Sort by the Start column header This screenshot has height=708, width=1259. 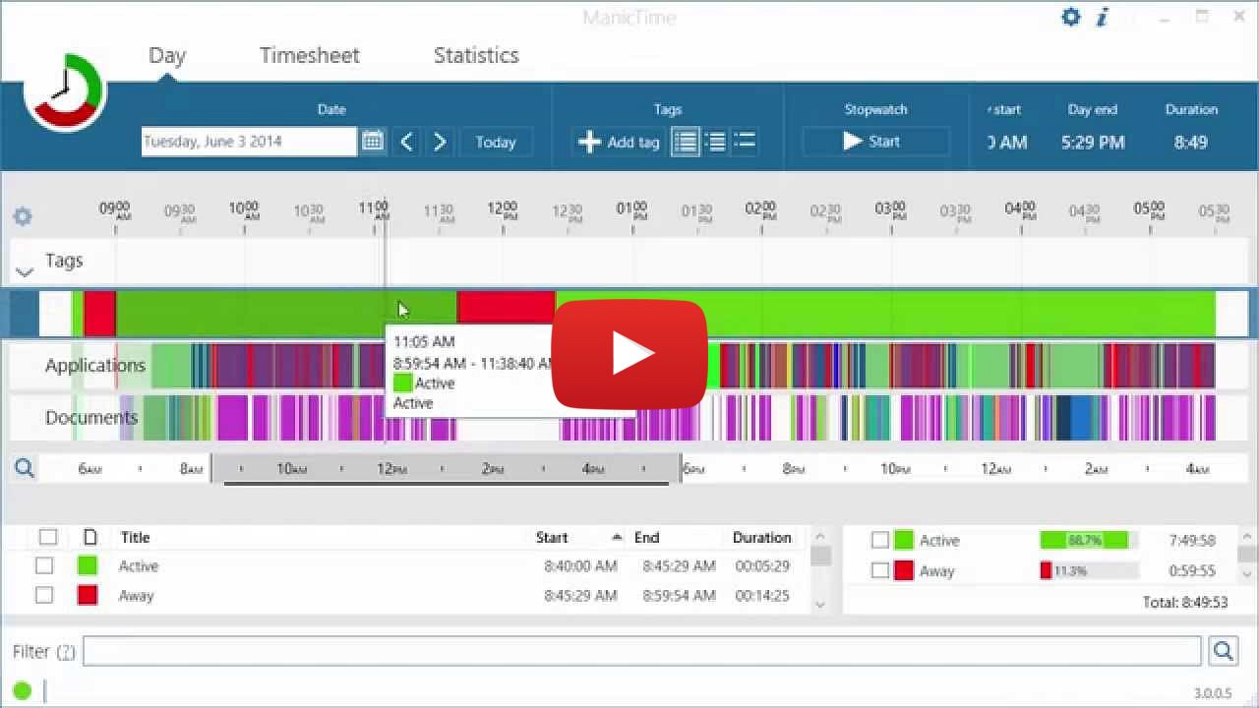(552, 537)
